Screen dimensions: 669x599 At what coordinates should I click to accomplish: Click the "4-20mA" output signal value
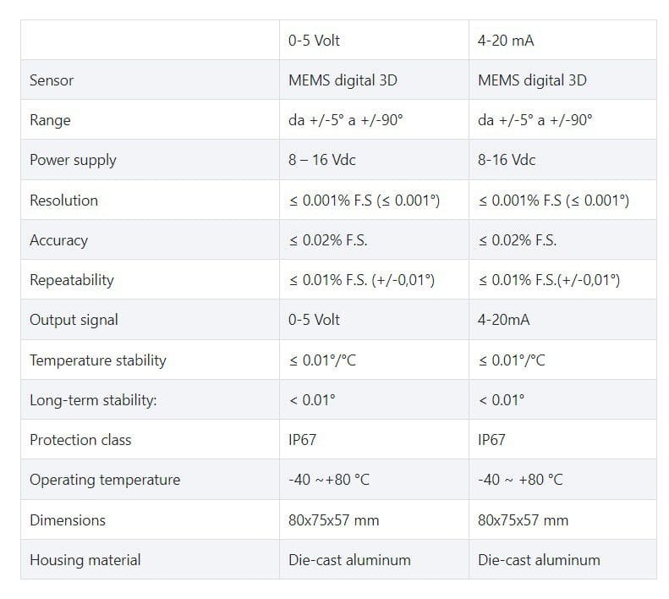click(504, 320)
